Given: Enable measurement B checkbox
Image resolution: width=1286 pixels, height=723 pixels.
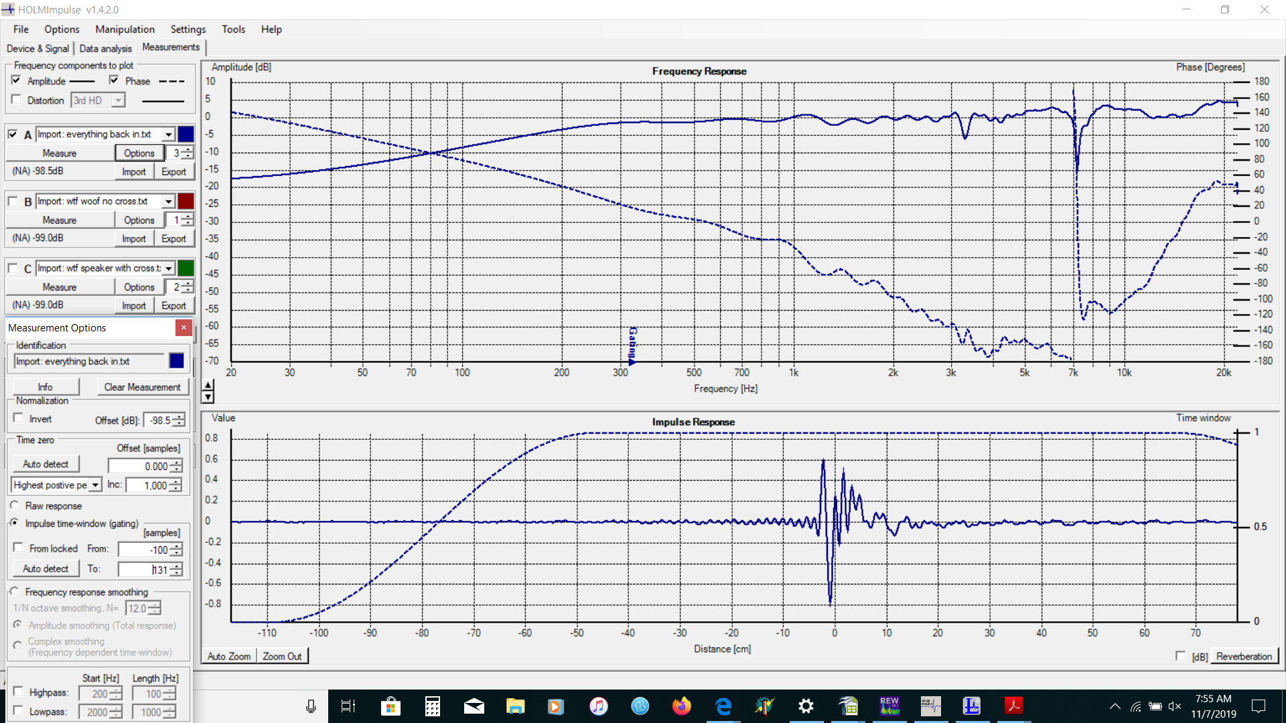Looking at the screenshot, I should (x=13, y=201).
